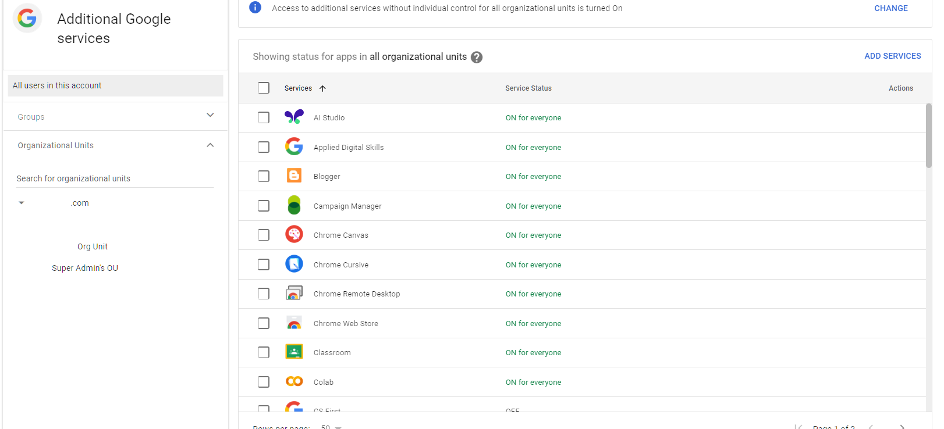Select the Chrome Cursive checkbox
This screenshot has width=944, height=429.
click(x=264, y=264)
